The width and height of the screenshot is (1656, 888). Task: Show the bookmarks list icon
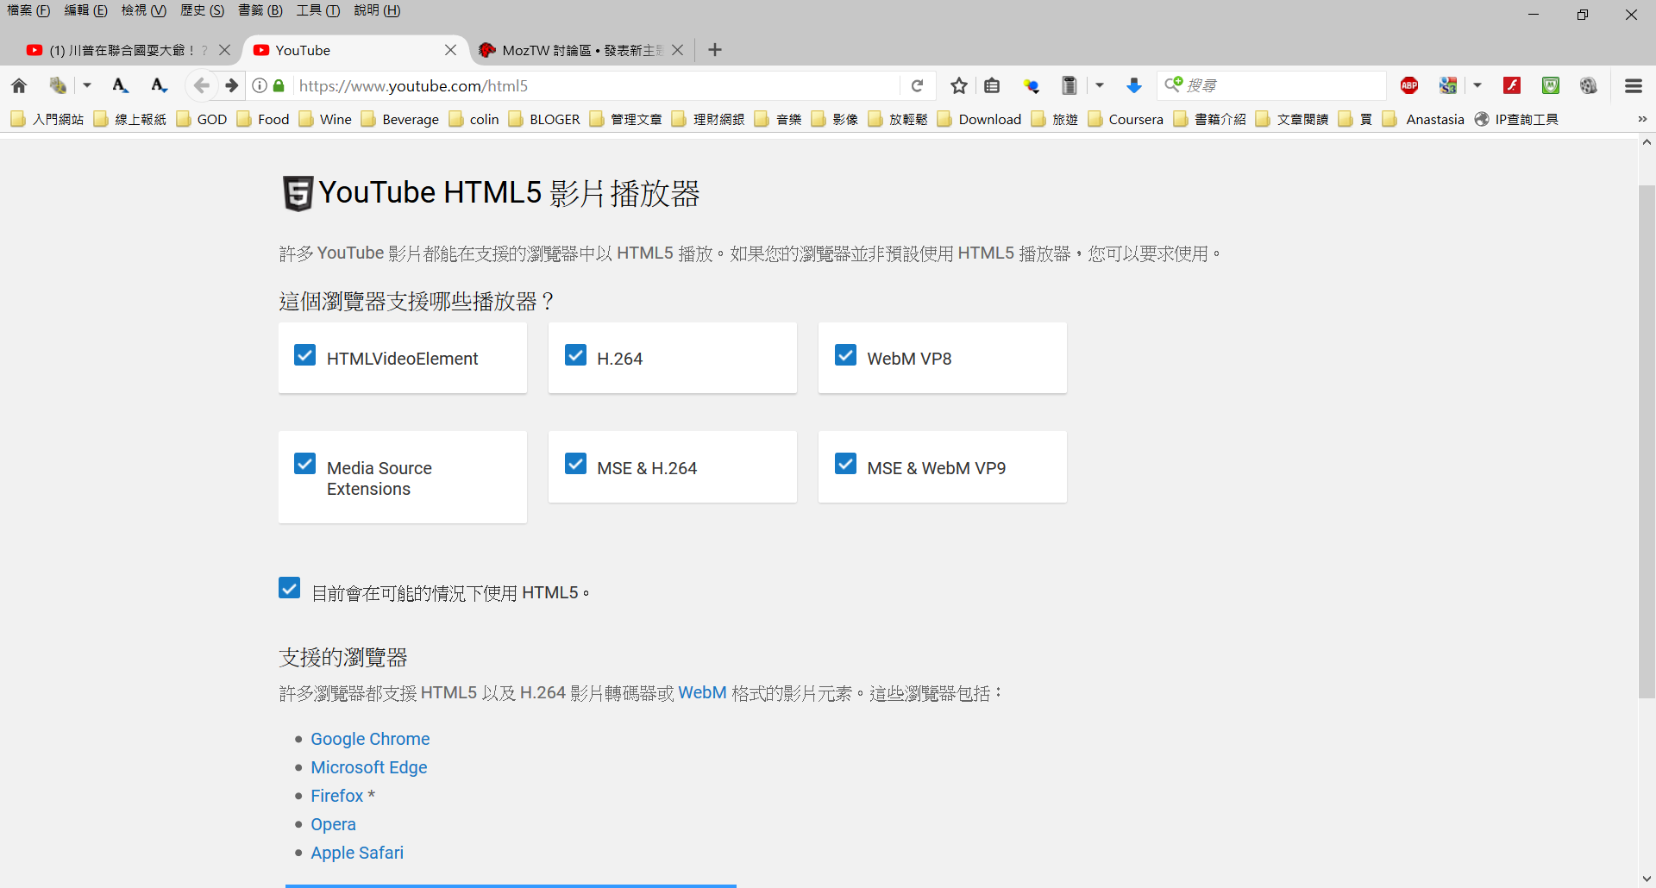pyautogui.click(x=992, y=85)
